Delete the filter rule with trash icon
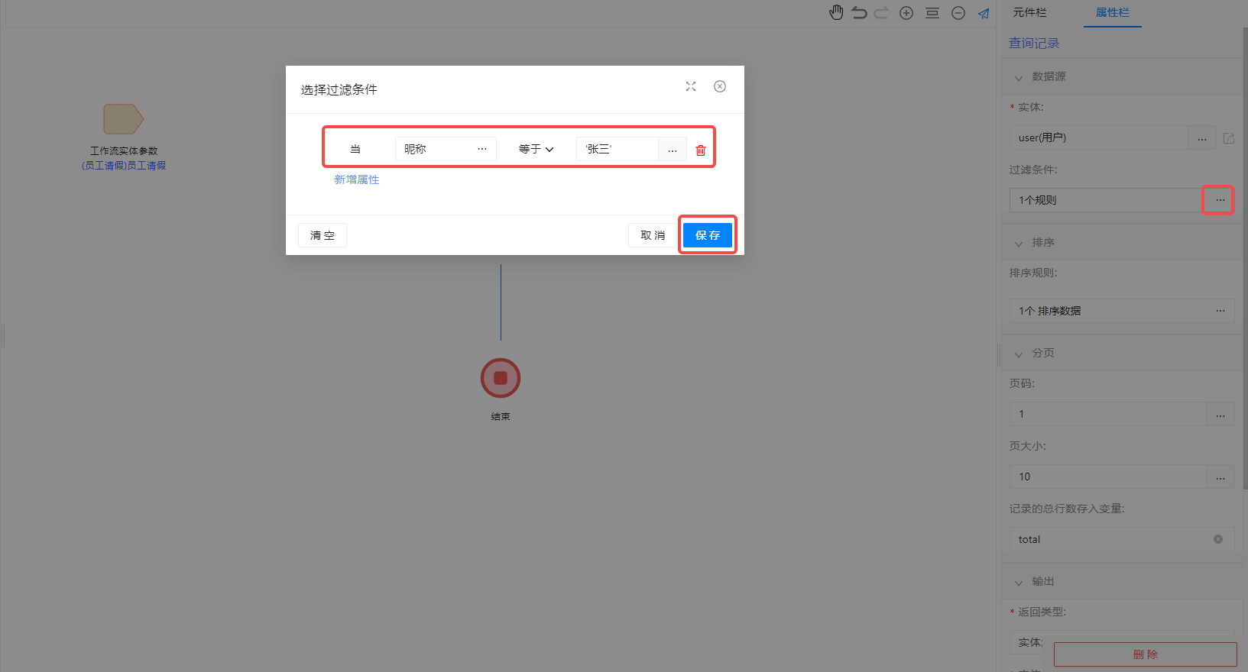Viewport: 1248px width, 672px height. 701,150
